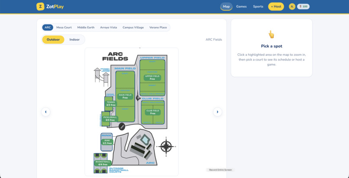
Task: Click the Pick a spot heading
Action: click(271, 46)
